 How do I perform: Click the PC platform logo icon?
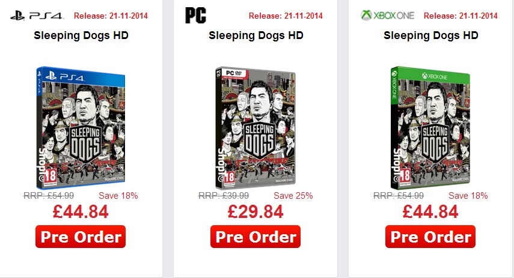tap(195, 15)
